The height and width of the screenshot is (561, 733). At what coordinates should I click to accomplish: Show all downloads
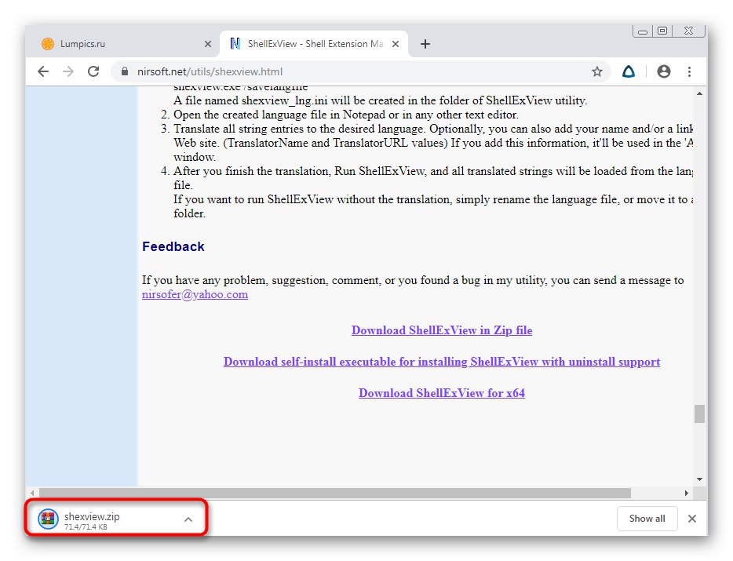(x=647, y=519)
